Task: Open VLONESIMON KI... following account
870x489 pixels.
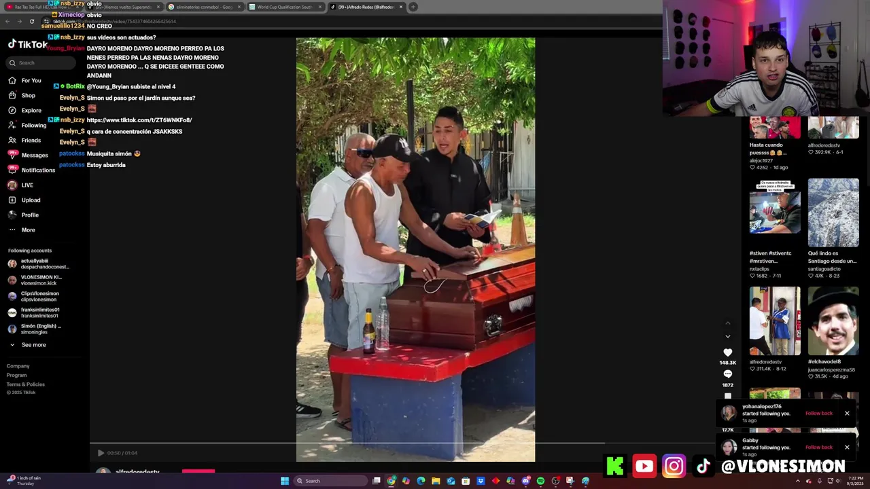Action: [x=35, y=280]
